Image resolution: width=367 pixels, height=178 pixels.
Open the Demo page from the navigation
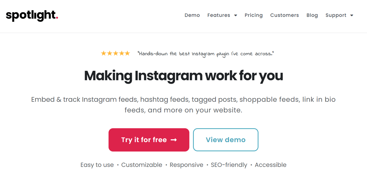pos(192,15)
